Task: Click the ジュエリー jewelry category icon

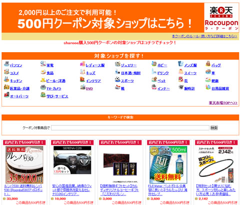Action: tap(117, 64)
